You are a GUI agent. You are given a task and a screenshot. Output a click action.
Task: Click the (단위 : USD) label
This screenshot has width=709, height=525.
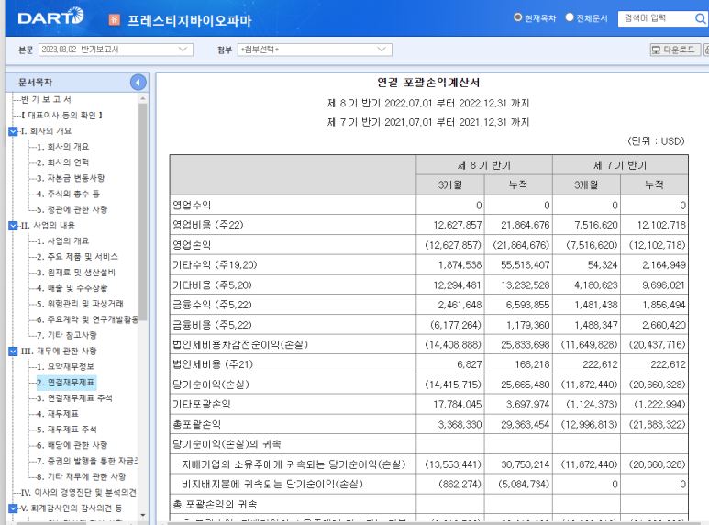click(x=656, y=141)
